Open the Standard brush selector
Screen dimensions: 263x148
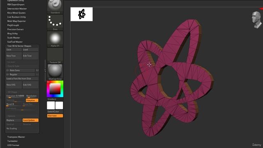point(55,7)
